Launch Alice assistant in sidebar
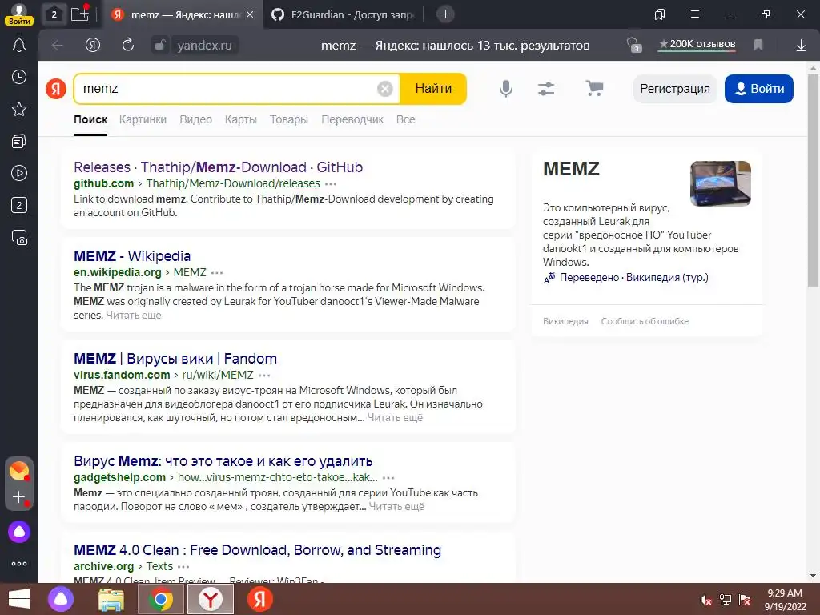 point(19,532)
